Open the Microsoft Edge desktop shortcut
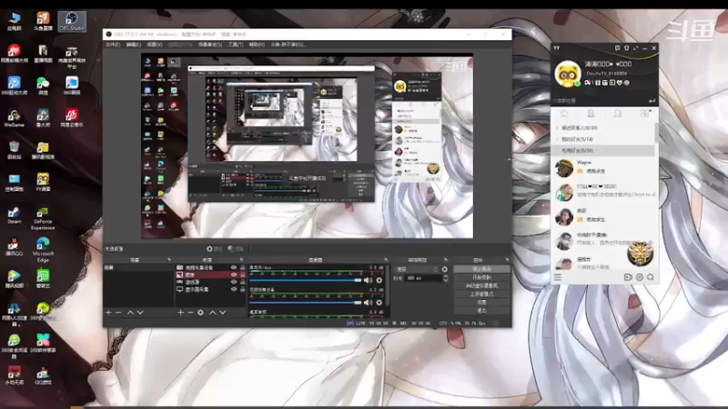The width and height of the screenshot is (728, 409). click(43, 250)
